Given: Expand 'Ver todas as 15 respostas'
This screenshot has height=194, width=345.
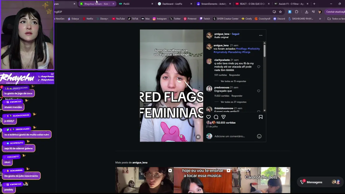Looking at the screenshot, I should point(233,81).
